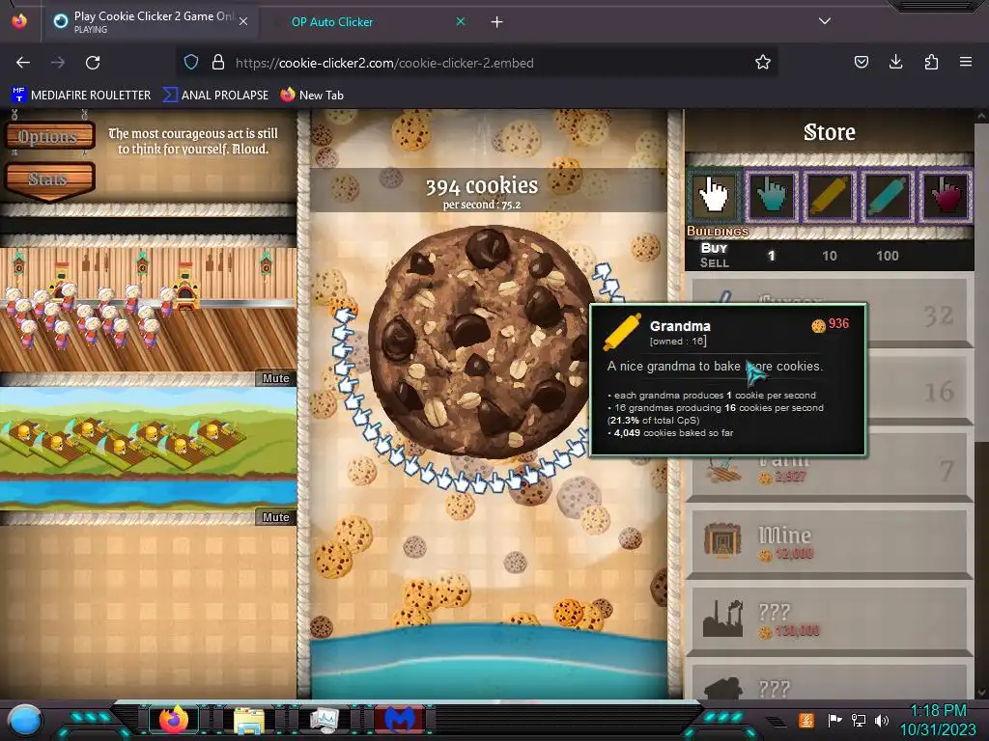Close the OP Auto Clicker tab
The image size is (989, 741).
pyautogui.click(x=461, y=21)
